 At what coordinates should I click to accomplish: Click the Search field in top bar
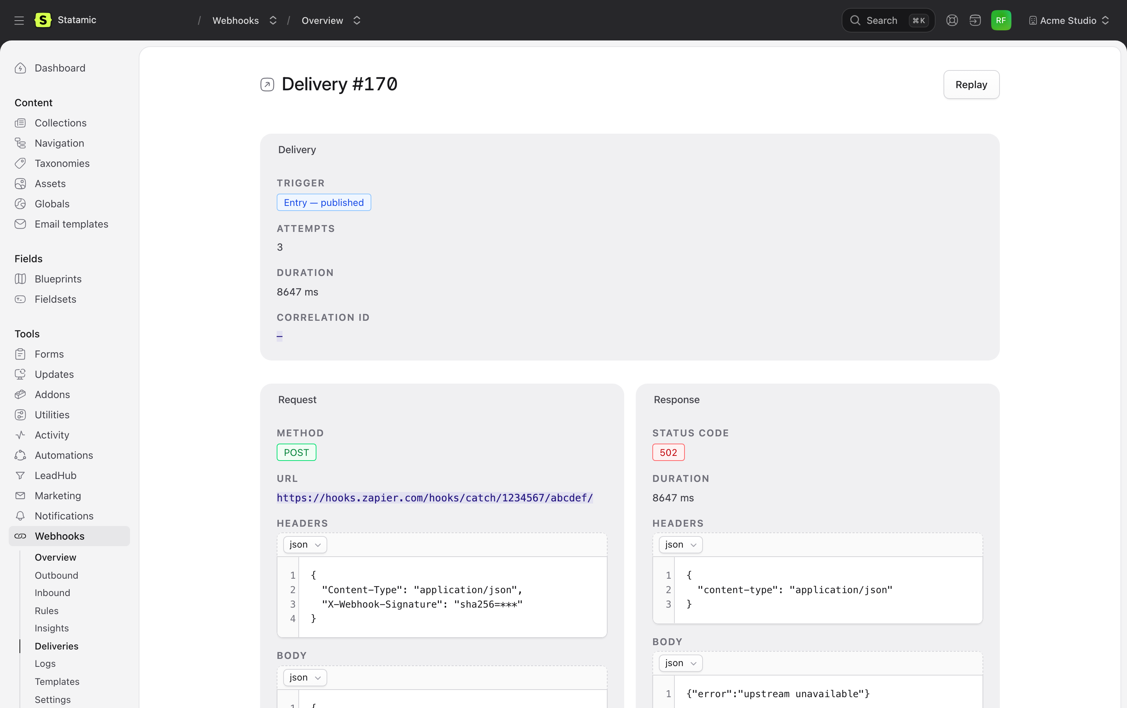pos(888,20)
